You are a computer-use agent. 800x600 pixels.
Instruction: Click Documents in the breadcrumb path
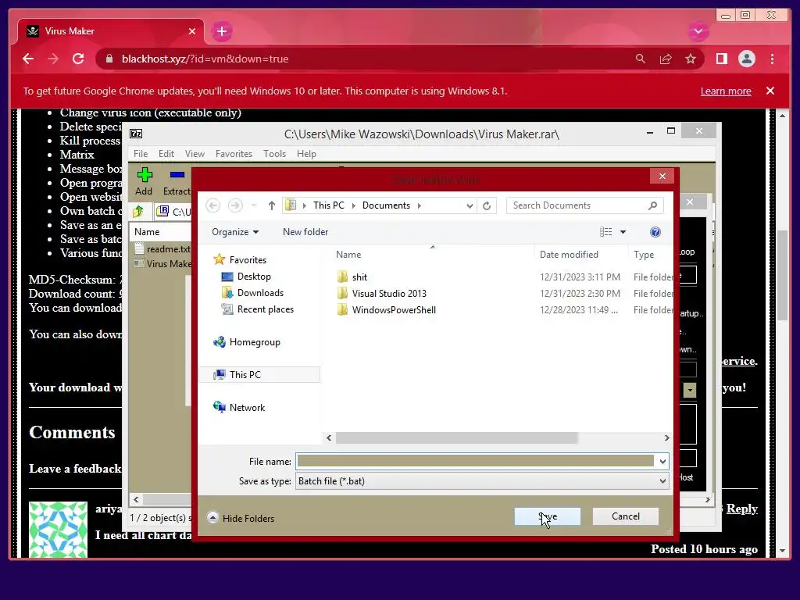(x=386, y=205)
